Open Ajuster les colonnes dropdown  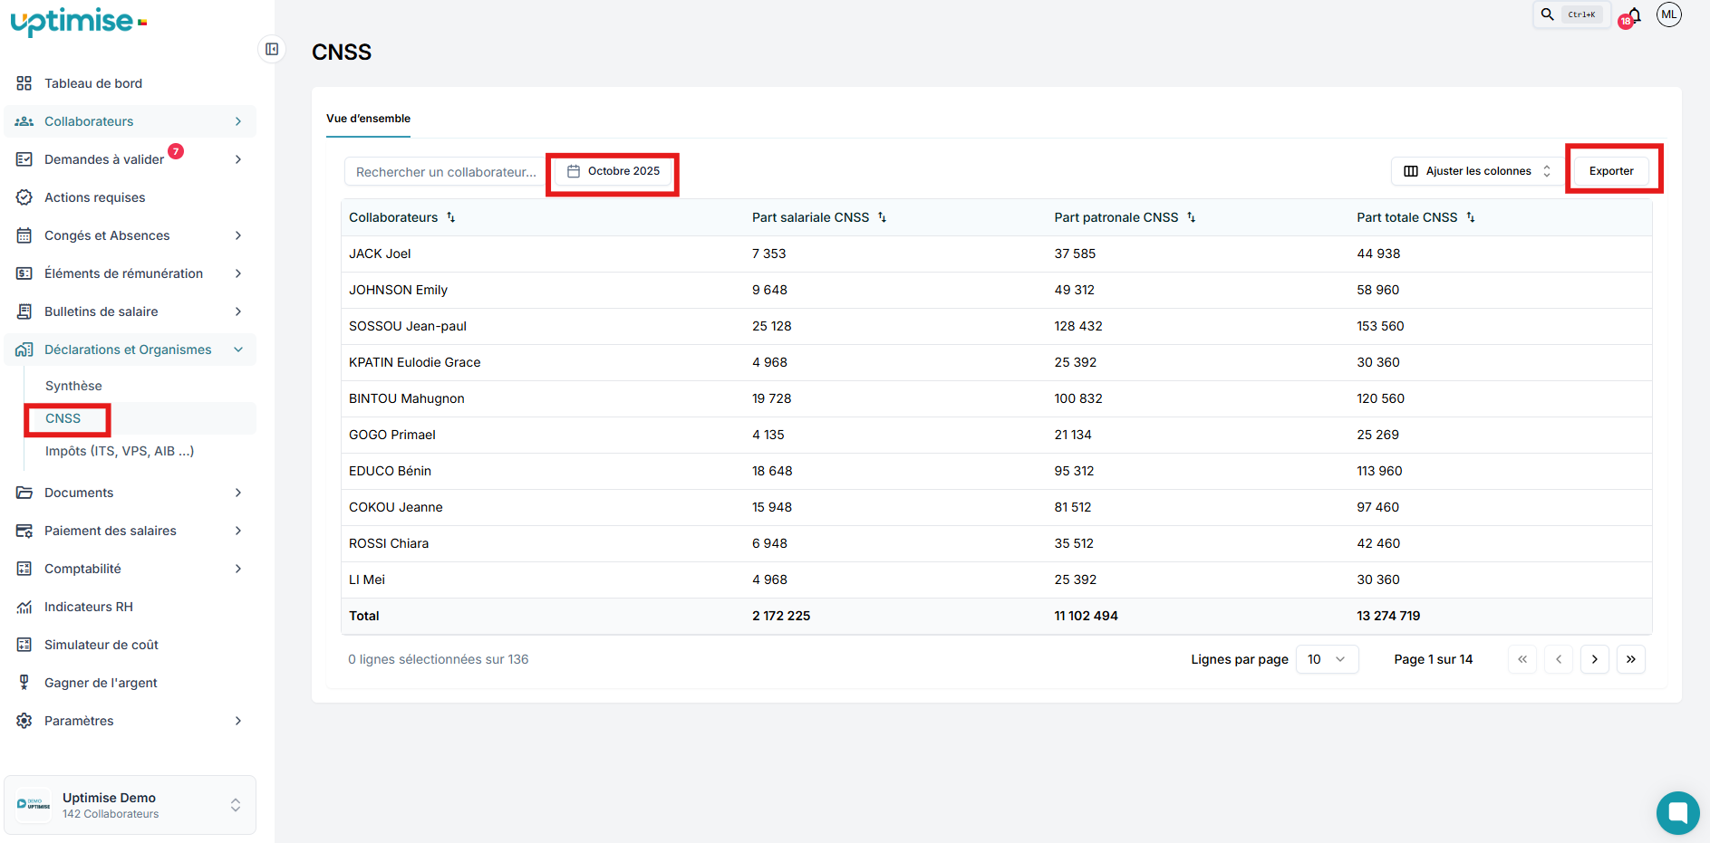click(x=1477, y=171)
